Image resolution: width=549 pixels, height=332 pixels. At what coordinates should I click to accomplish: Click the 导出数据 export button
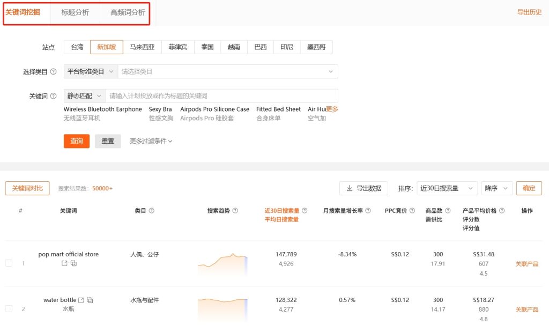point(364,188)
